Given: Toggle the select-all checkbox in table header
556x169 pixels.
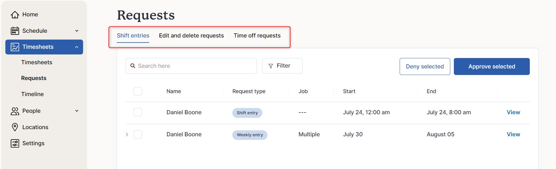Looking at the screenshot, I should click(x=138, y=91).
